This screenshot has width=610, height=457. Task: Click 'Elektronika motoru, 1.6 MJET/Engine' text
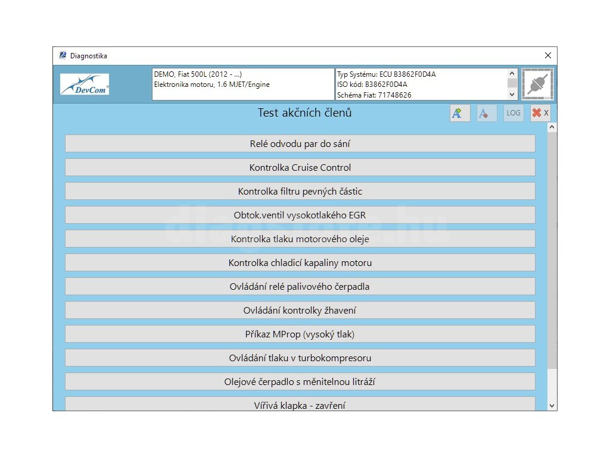[x=211, y=84]
